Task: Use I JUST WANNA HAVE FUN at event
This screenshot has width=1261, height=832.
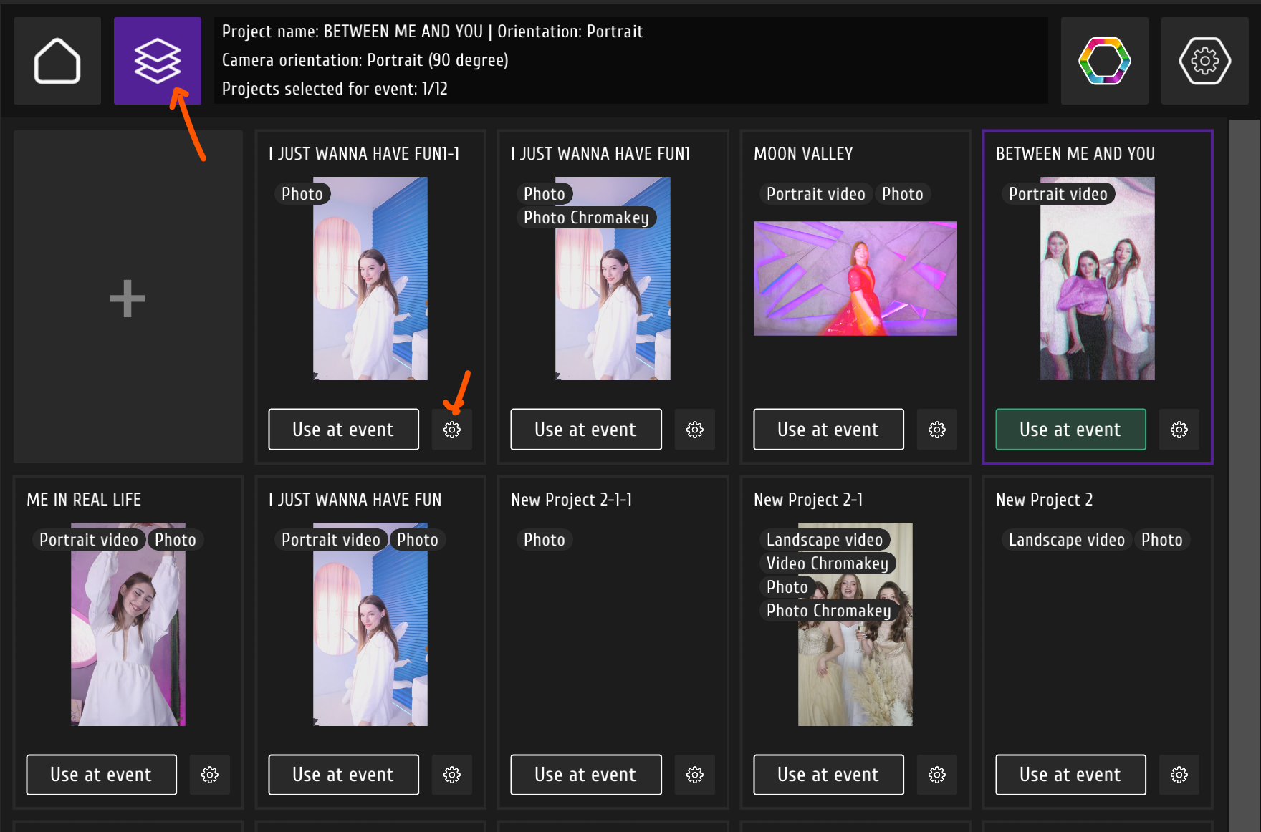Action: (344, 775)
